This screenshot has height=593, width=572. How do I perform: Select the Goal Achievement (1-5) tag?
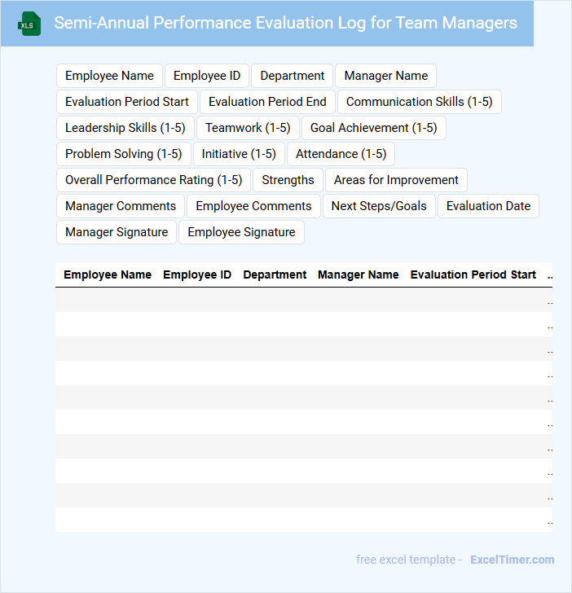pos(373,128)
